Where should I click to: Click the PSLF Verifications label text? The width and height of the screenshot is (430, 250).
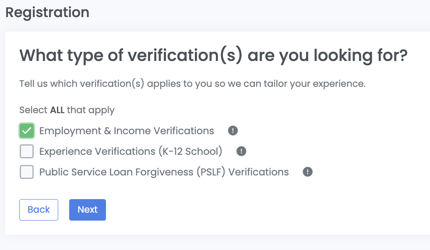click(164, 172)
